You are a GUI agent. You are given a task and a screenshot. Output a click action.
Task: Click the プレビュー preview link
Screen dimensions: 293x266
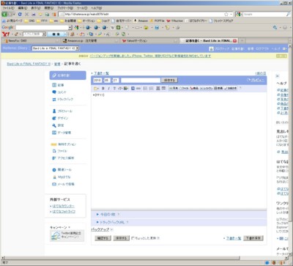click(x=256, y=80)
